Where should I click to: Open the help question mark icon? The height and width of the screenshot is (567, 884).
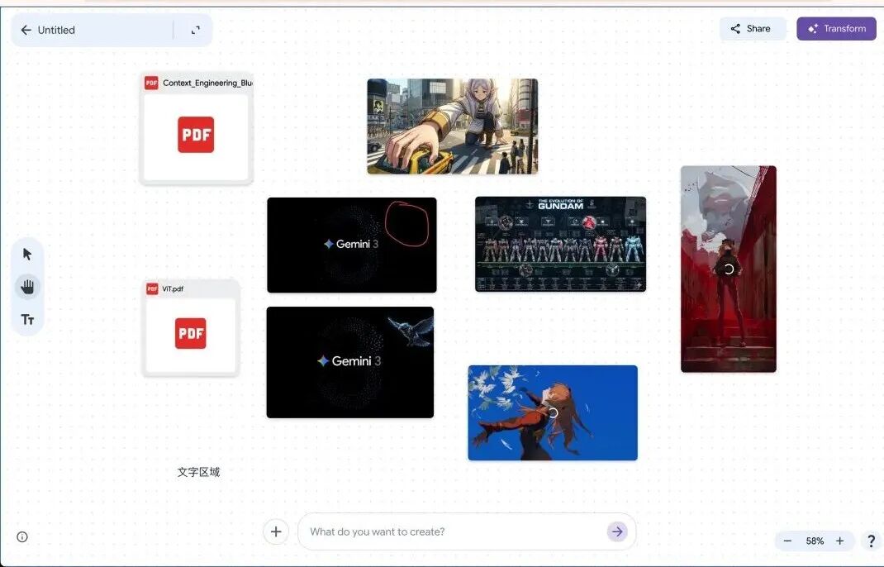(x=870, y=541)
